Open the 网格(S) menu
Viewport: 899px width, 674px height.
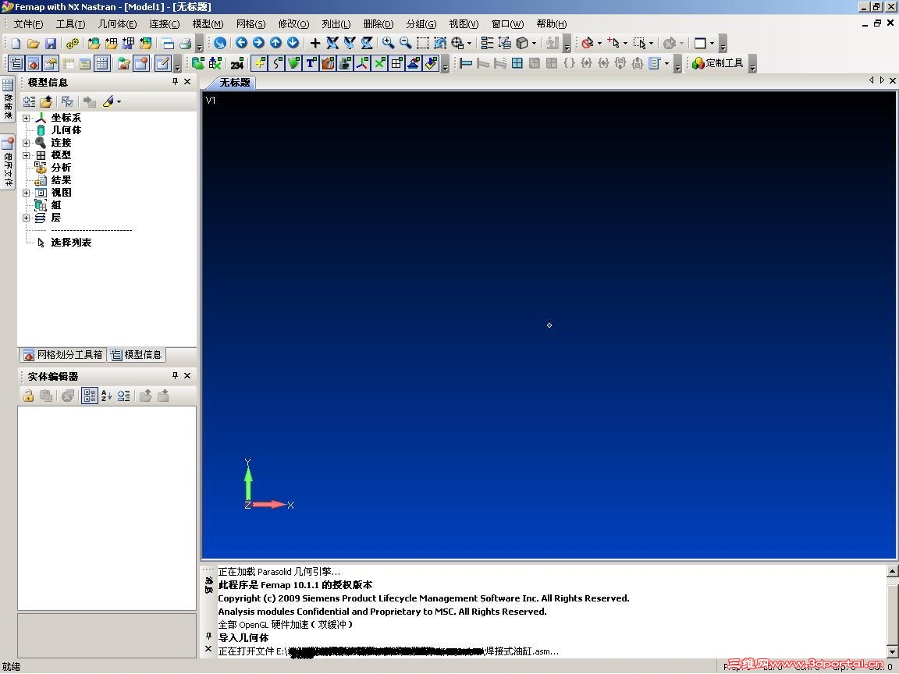coord(251,24)
